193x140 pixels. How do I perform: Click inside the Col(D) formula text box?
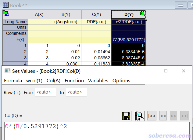tap(97, 131)
